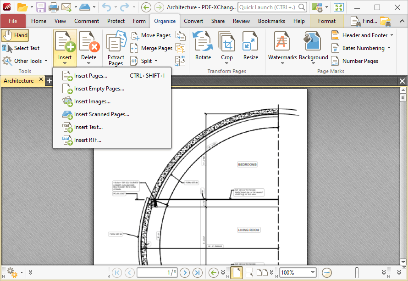Activate the Hand tool
This screenshot has height=281, width=408.
tap(15, 35)
